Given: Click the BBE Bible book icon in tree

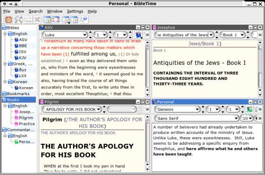Looking at the screenshot, I should click(x=17, y=46).
